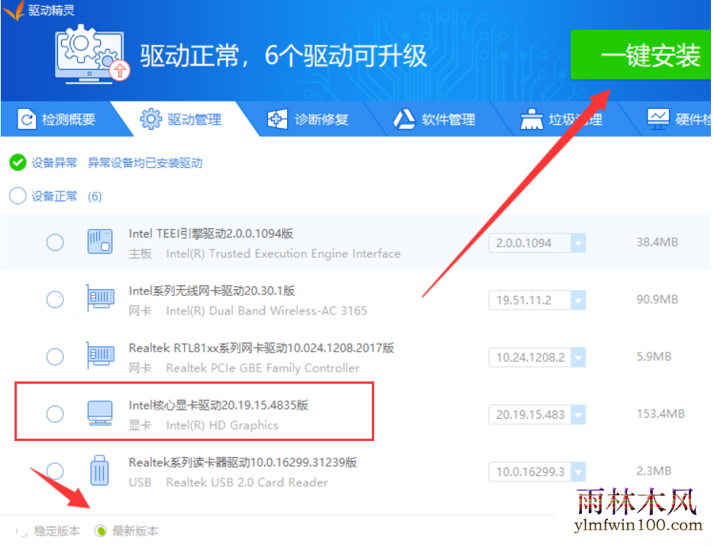
Task: Click the green 一键安装 button
Action: click(x=641, y=55)
